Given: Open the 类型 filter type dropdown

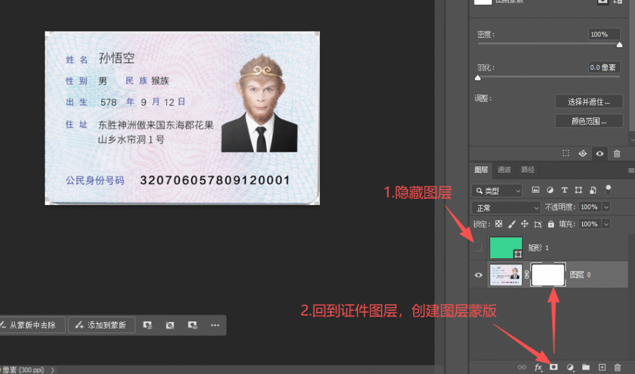Looking at the screenshot, I should point(497,191).
